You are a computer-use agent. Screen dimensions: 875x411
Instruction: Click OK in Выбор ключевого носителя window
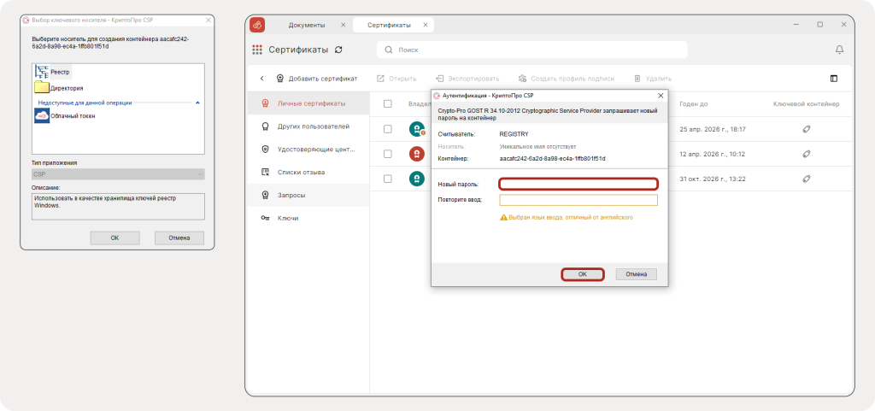(x=115, y=238)
